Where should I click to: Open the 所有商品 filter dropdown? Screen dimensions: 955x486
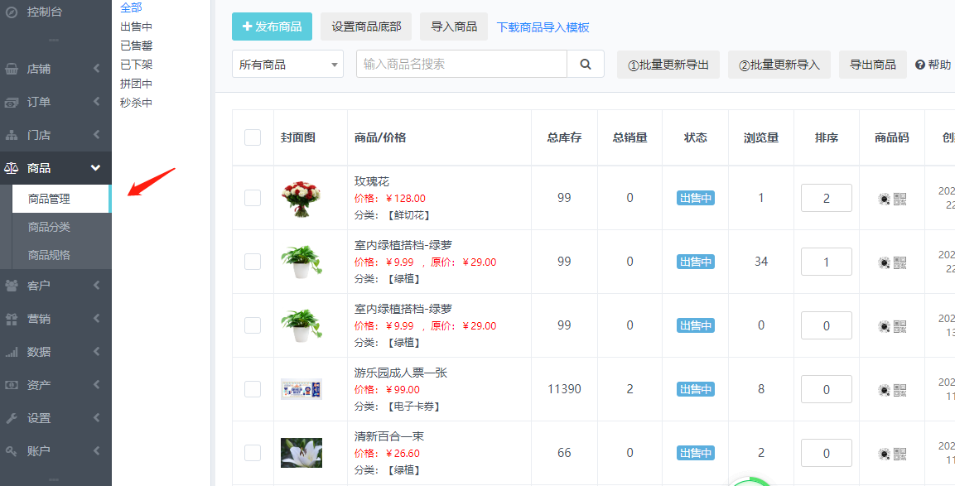point(287,64)
